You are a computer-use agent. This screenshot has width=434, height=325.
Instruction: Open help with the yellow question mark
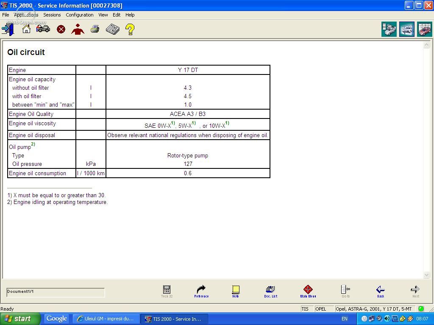click(130, 29)
